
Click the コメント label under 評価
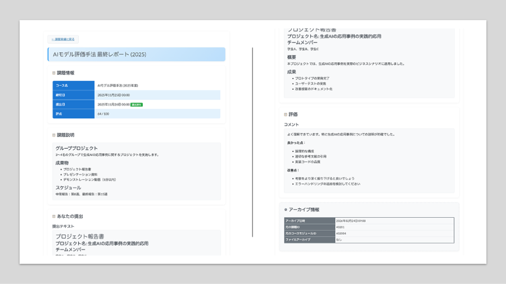pos(291,124)
